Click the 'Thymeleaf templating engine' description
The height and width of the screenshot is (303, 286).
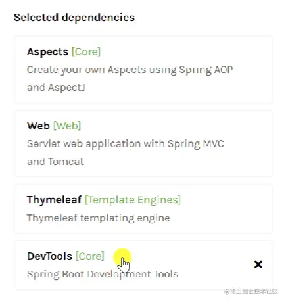pos(98,218)
